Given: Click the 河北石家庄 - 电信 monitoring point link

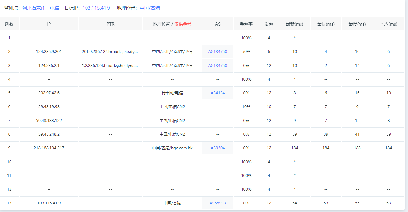Looking at the screenshot, I should tap(41, 8).
